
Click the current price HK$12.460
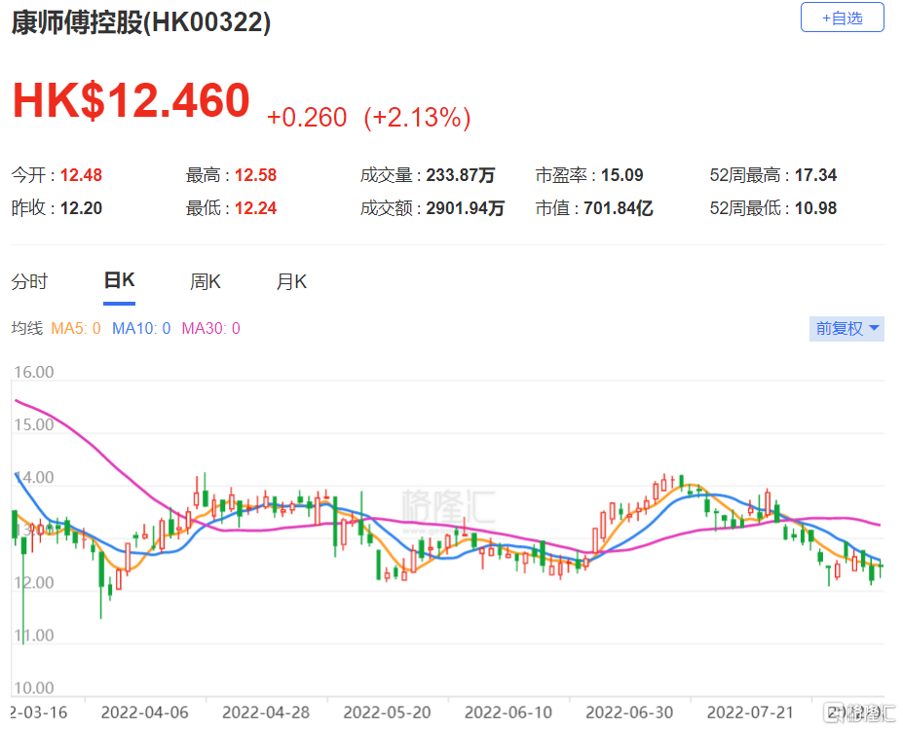pos(132,100)
